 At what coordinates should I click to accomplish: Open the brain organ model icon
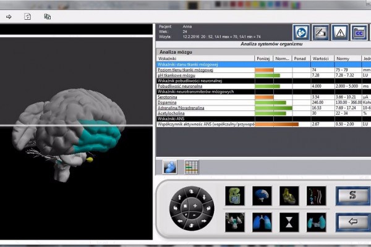[261, 196]
